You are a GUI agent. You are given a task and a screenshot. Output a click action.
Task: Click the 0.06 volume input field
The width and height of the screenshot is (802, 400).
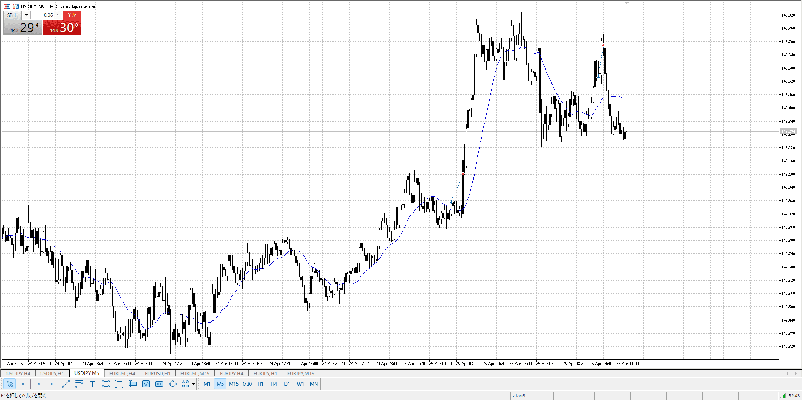(x=43, y=15)
